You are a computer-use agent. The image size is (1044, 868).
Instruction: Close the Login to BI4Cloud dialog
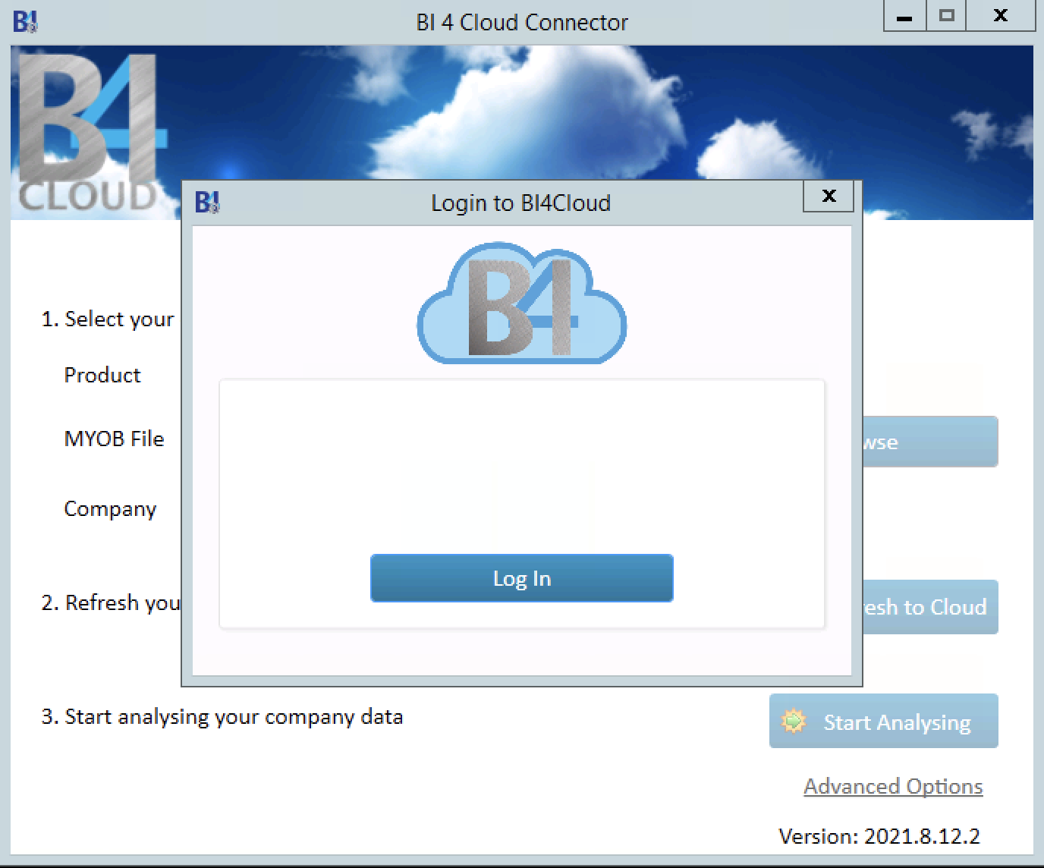[829, 197]
